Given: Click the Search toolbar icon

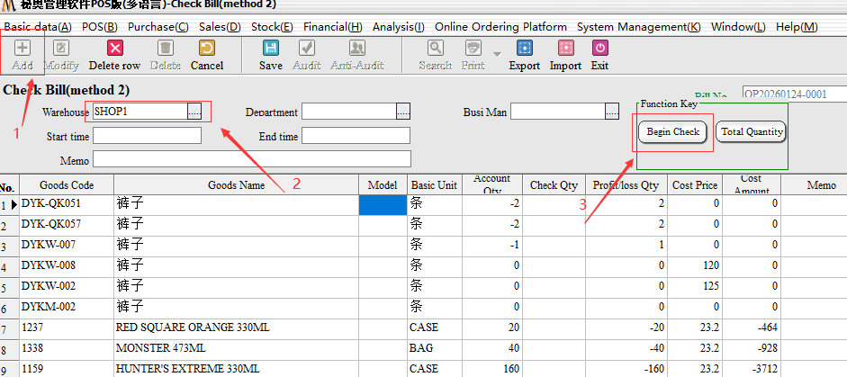Looking at the screenshot, I should tap(435, 49).
